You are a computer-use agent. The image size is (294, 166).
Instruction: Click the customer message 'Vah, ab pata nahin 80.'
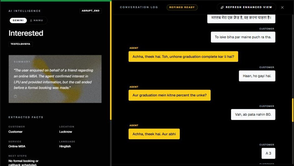[x=253, y=114]
